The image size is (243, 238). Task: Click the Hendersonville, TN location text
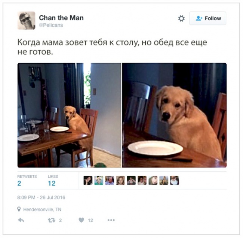tap(42, 210)
